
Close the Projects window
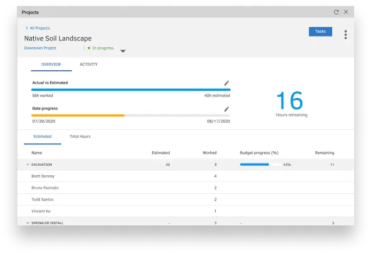[x=346, y=12]
